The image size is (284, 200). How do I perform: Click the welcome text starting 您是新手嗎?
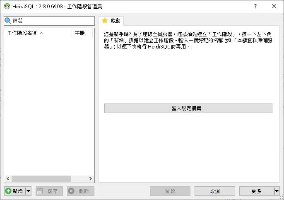coord(188,41)
